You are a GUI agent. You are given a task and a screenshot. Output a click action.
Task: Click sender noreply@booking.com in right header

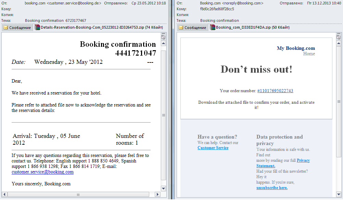tap(243, 3)
